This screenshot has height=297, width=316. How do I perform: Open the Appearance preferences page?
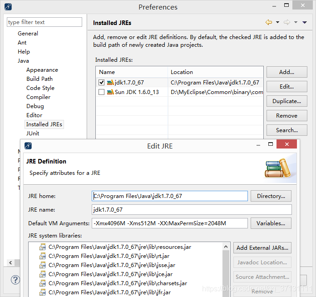pyautogui.click(x=42, y=70)
